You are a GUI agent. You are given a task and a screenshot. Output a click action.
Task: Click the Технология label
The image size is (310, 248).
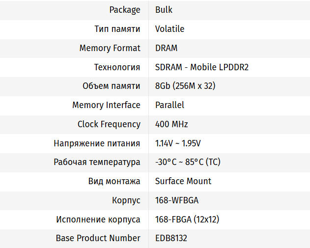click(117, 67)
